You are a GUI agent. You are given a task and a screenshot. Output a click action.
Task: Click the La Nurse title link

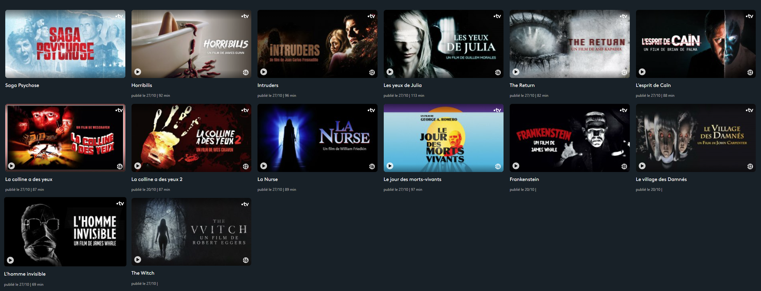268,179
